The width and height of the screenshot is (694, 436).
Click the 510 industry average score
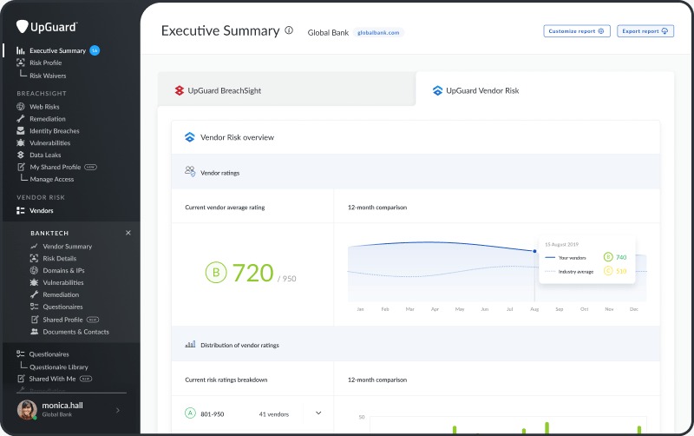point(621,271)
